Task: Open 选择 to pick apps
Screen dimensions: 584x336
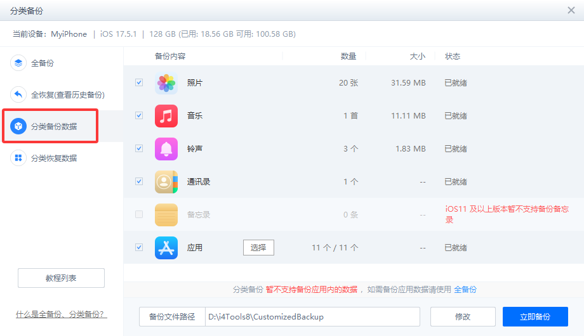Action: tap(258, 247)
